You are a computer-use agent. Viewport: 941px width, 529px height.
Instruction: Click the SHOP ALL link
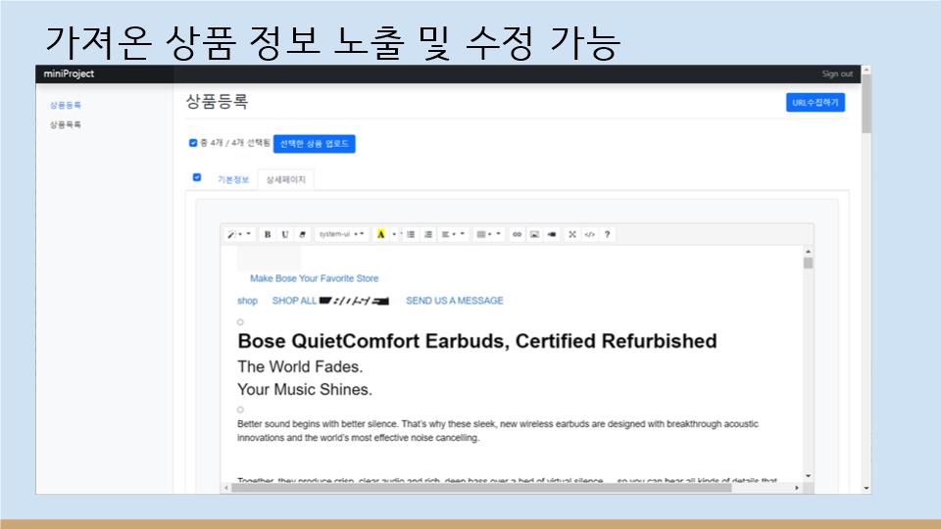294,301
